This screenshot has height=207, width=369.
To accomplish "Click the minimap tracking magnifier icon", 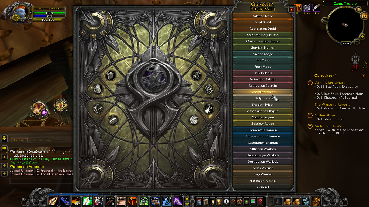I will [325, 20].
